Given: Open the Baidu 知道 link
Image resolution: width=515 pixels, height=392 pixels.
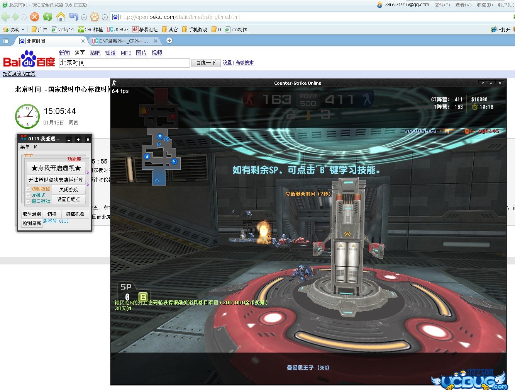Looking at the screenshot, I should [x=110, y=53].
